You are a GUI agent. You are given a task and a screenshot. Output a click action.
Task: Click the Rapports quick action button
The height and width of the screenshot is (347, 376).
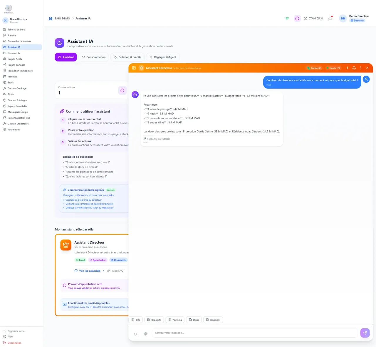tap(154, 320)
